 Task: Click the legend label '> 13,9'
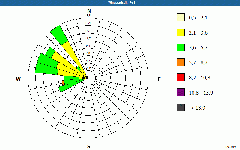pyautogui.click(x=198, y=108)
